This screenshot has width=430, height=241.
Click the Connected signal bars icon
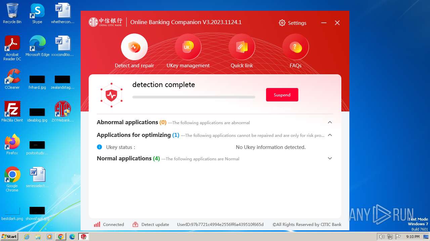click(97, 225)
